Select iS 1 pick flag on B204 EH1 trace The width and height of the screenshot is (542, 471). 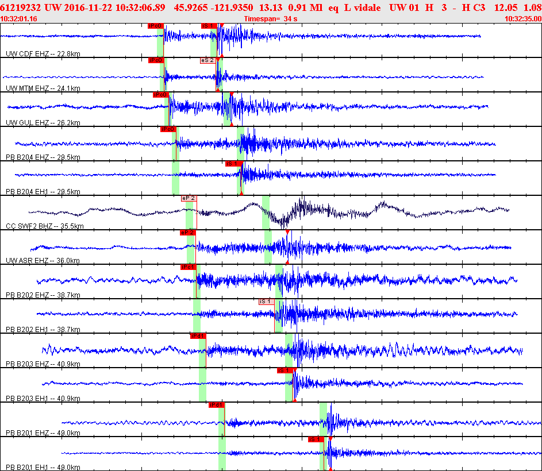click(x=233, y=164)
